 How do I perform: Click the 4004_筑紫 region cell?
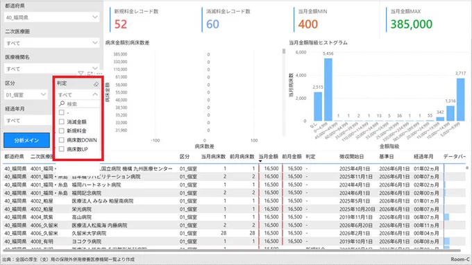tap(42, 217)
